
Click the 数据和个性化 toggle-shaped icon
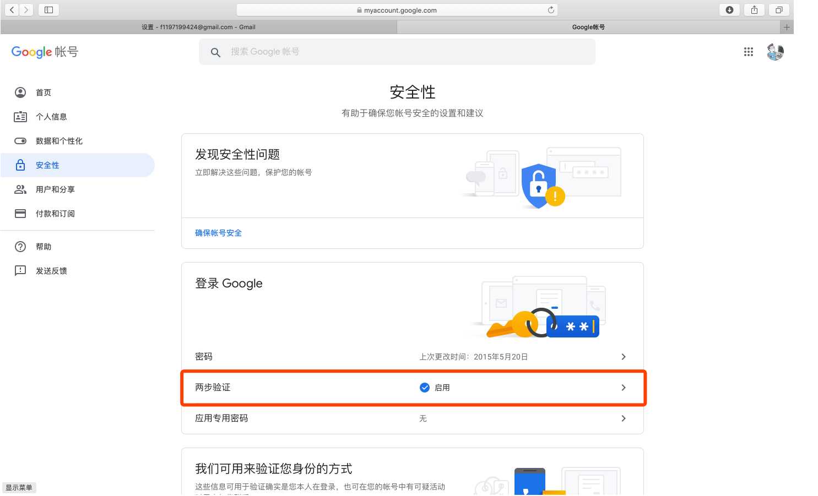point(20,141)
